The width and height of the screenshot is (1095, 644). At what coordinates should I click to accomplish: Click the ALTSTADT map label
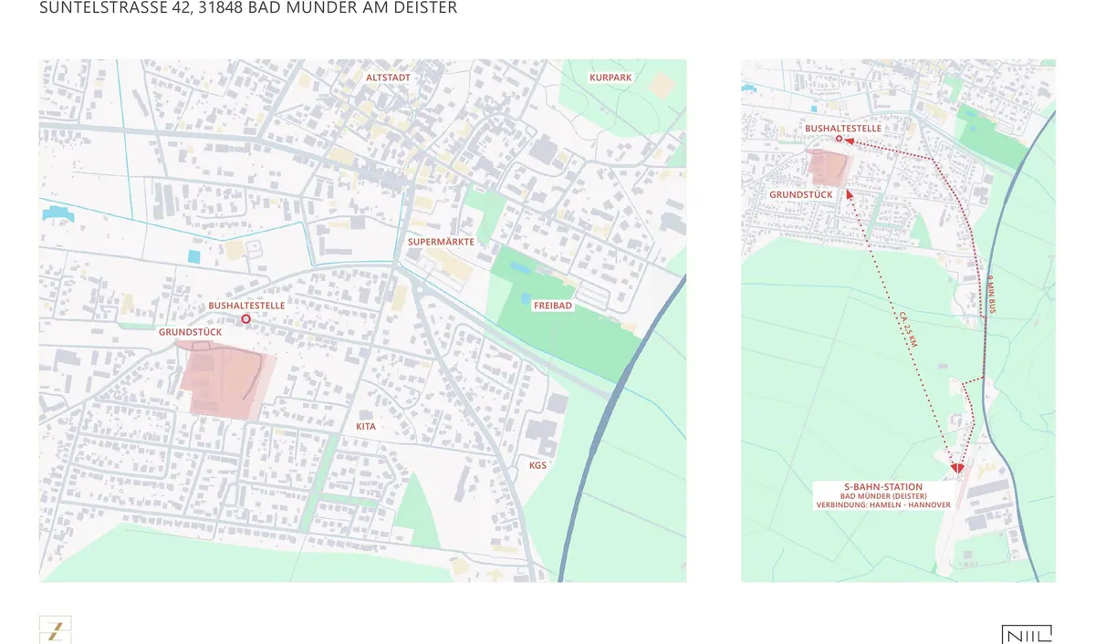388,78
